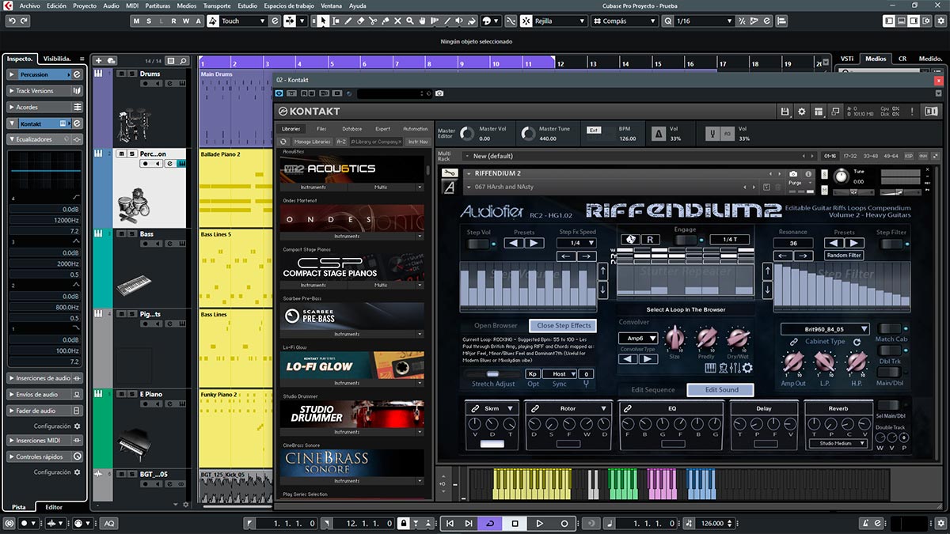Toggle the Engage switch
This screenshot has height=534, width=950.
(686, 240)
